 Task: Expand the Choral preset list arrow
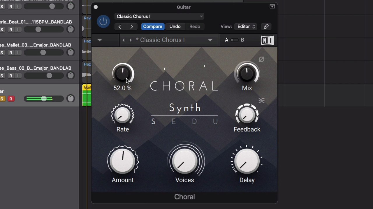210,40
